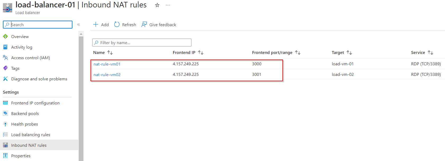
Task: Click the Target column header
Action: 338,52
